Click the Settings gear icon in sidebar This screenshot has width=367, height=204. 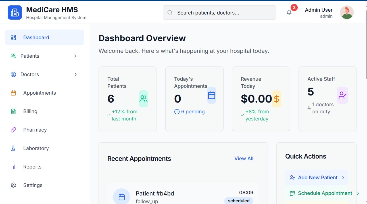click(x=13, y=185)
